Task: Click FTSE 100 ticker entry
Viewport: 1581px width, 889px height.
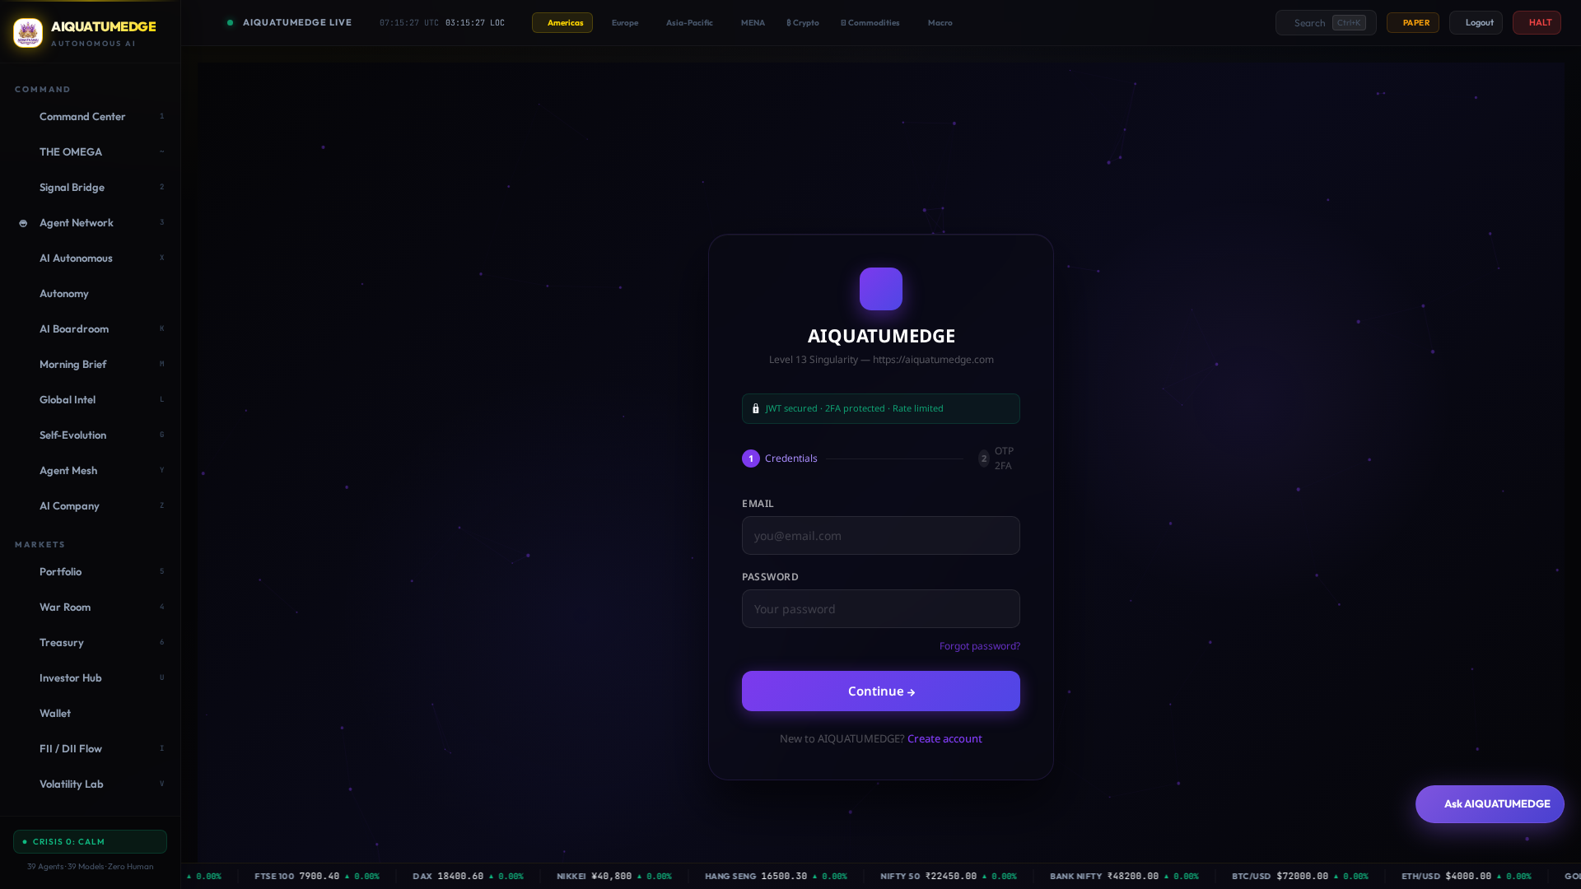Action: (317, 877)
